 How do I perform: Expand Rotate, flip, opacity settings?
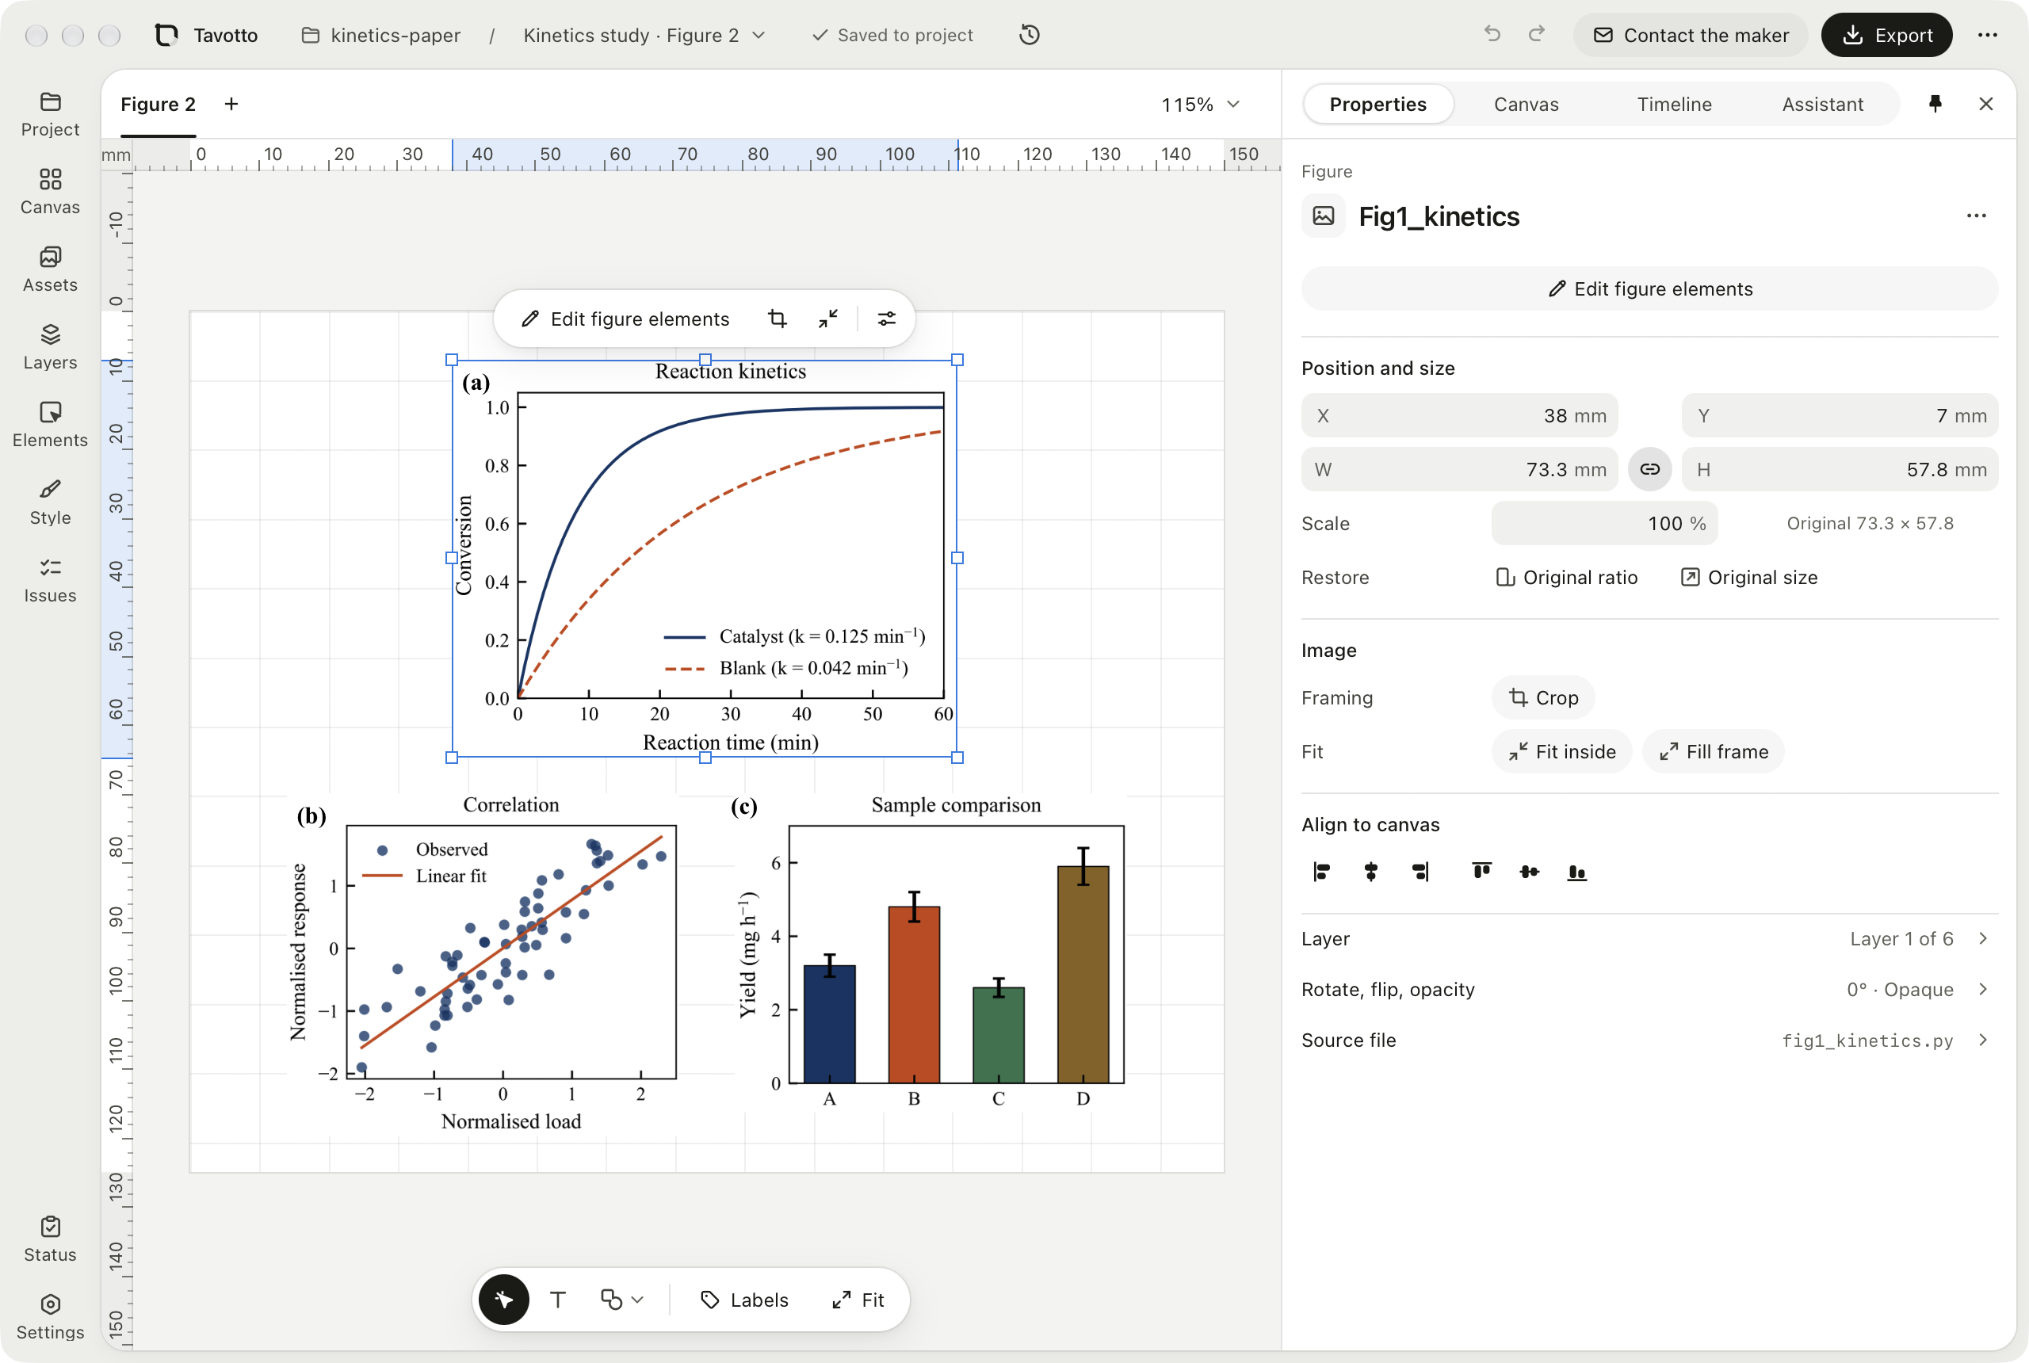[1649, 989]
